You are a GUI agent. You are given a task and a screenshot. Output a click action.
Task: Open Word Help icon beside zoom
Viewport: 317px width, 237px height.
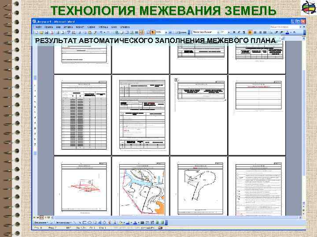tap(170, 32)
